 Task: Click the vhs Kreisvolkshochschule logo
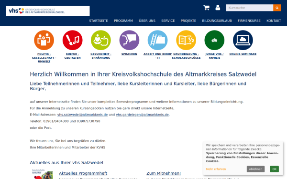coord(48,11)
